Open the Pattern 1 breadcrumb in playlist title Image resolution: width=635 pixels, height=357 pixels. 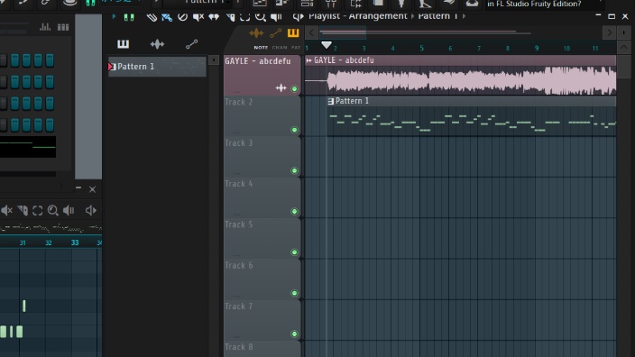coord(437,16)
